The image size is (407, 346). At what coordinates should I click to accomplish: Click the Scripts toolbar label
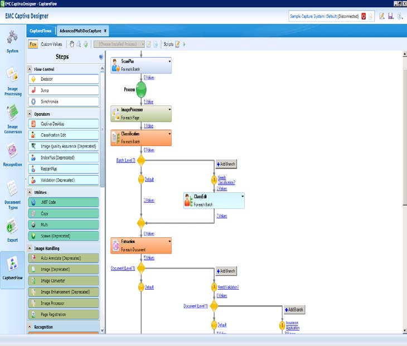point(168,44)
